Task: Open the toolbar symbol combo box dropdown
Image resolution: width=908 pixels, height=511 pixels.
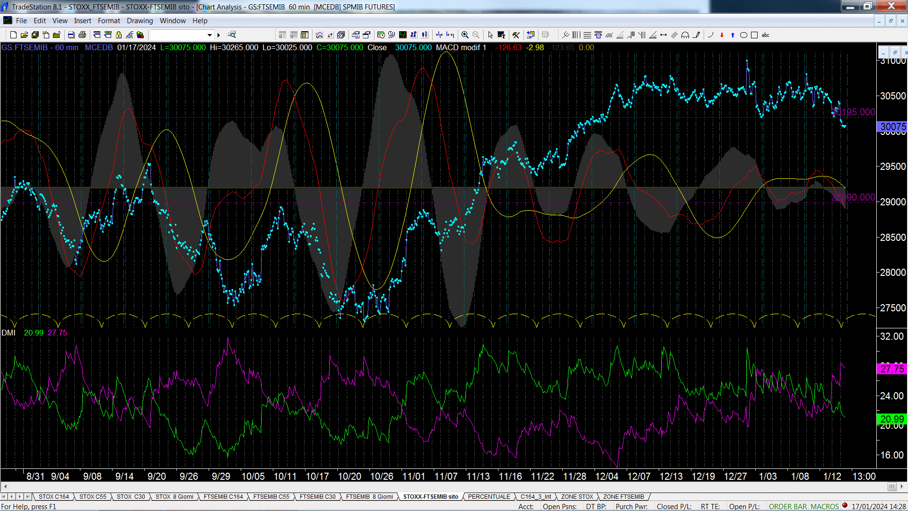Action: (210, 35)
